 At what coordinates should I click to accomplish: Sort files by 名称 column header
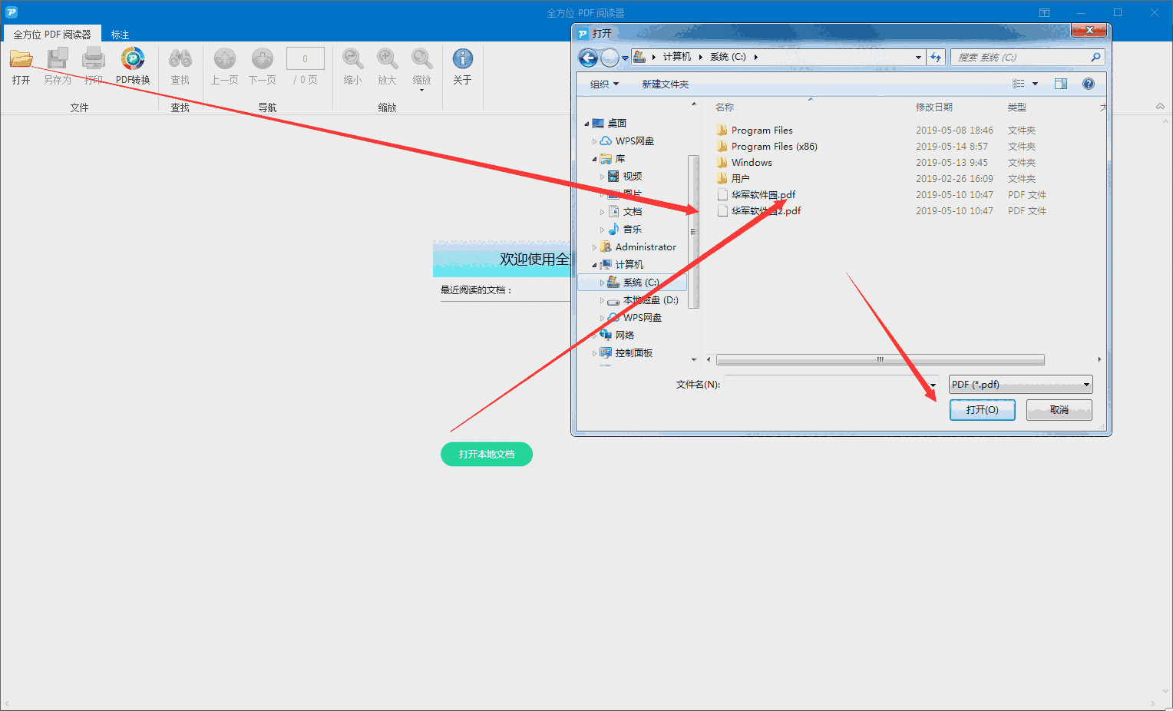click(725, 107)
